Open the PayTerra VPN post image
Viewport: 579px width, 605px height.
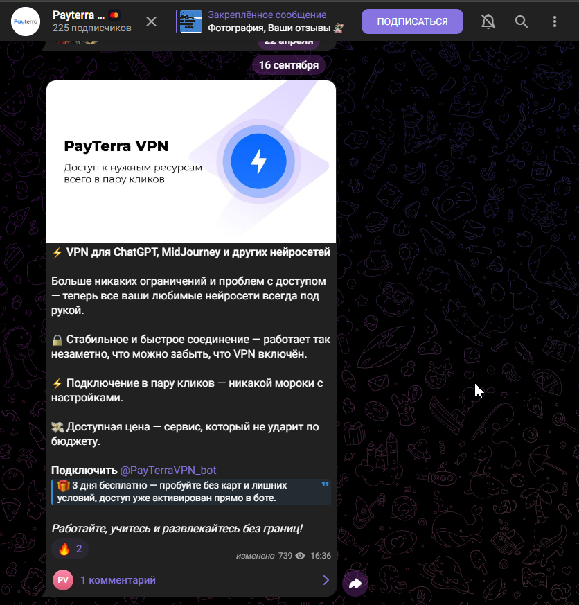click(191, 161)
